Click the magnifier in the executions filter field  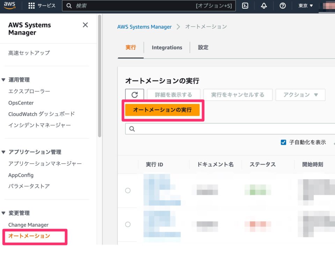[x=132, y=129]
